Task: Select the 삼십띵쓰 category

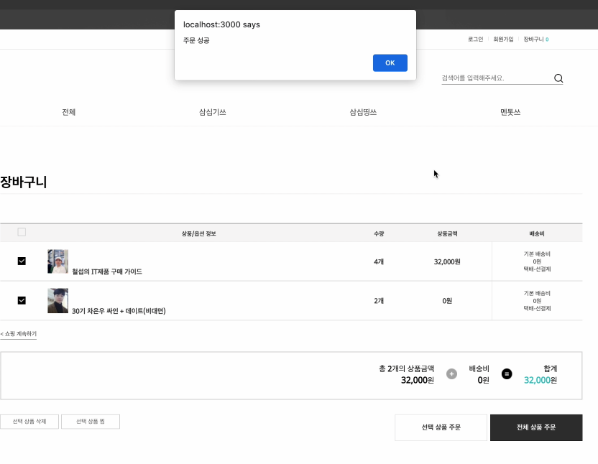Action: pos(362,112)
